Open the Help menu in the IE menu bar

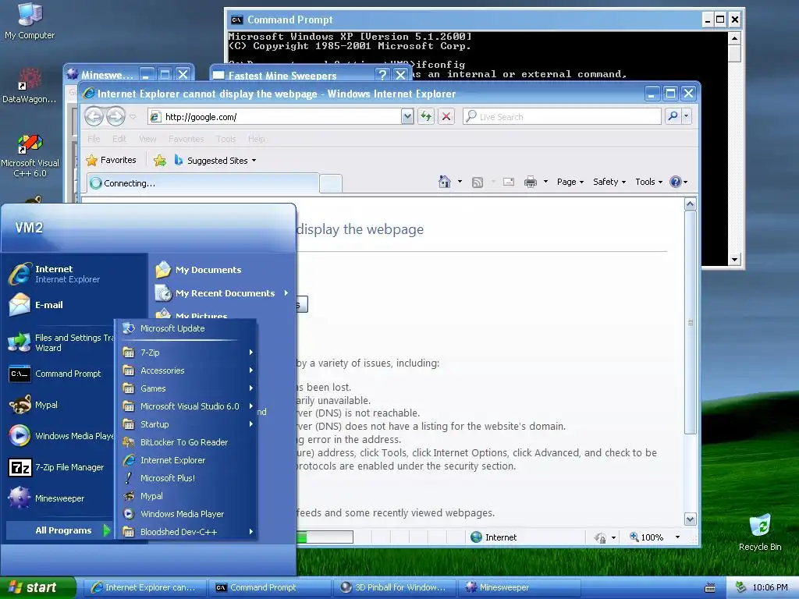(256, 139)
